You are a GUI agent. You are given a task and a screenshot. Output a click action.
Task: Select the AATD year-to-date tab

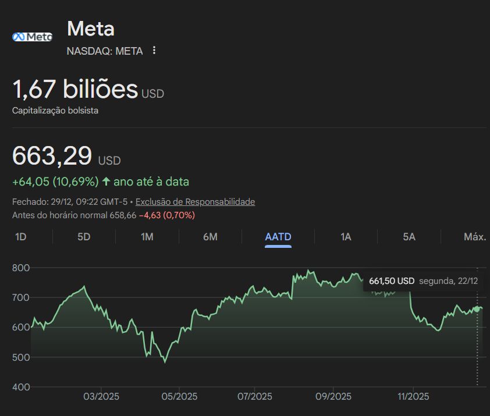278,237
